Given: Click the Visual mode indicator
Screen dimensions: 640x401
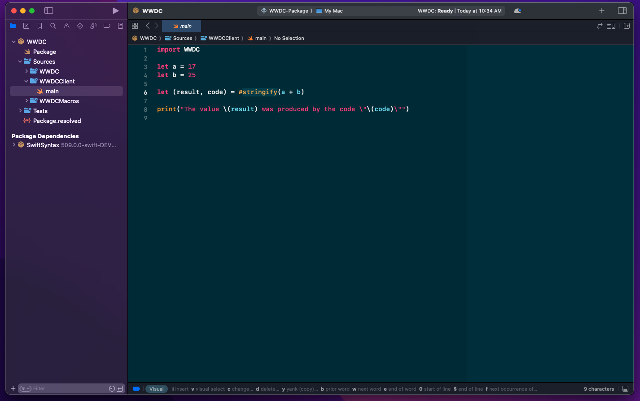Looking at the screenshot, I should pos(156,389).
